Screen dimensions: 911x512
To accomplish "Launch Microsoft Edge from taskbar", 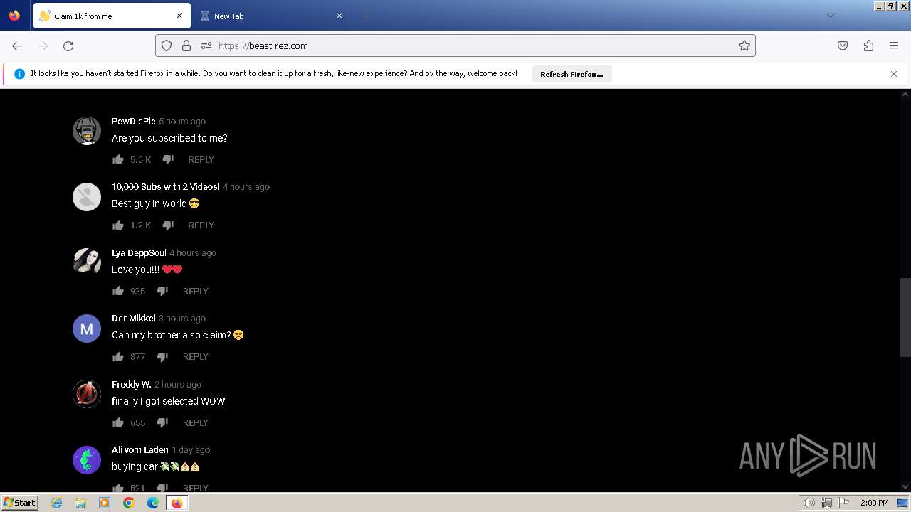I will coord(153,503).
